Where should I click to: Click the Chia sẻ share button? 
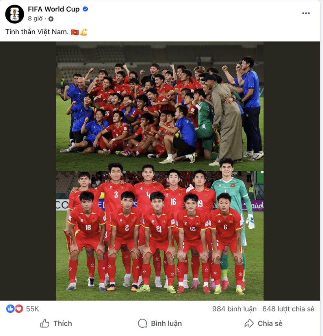264,323
